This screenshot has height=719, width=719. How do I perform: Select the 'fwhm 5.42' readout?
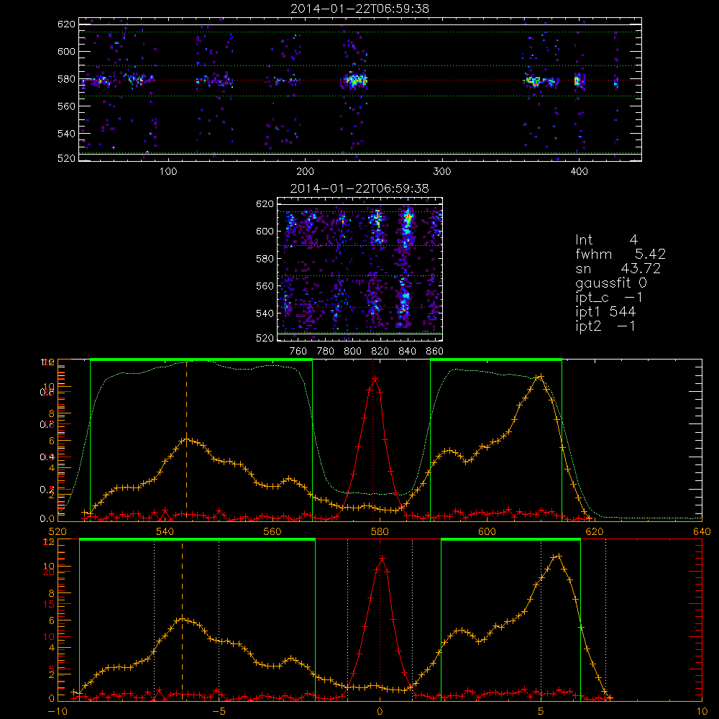(x=620, y=254)
